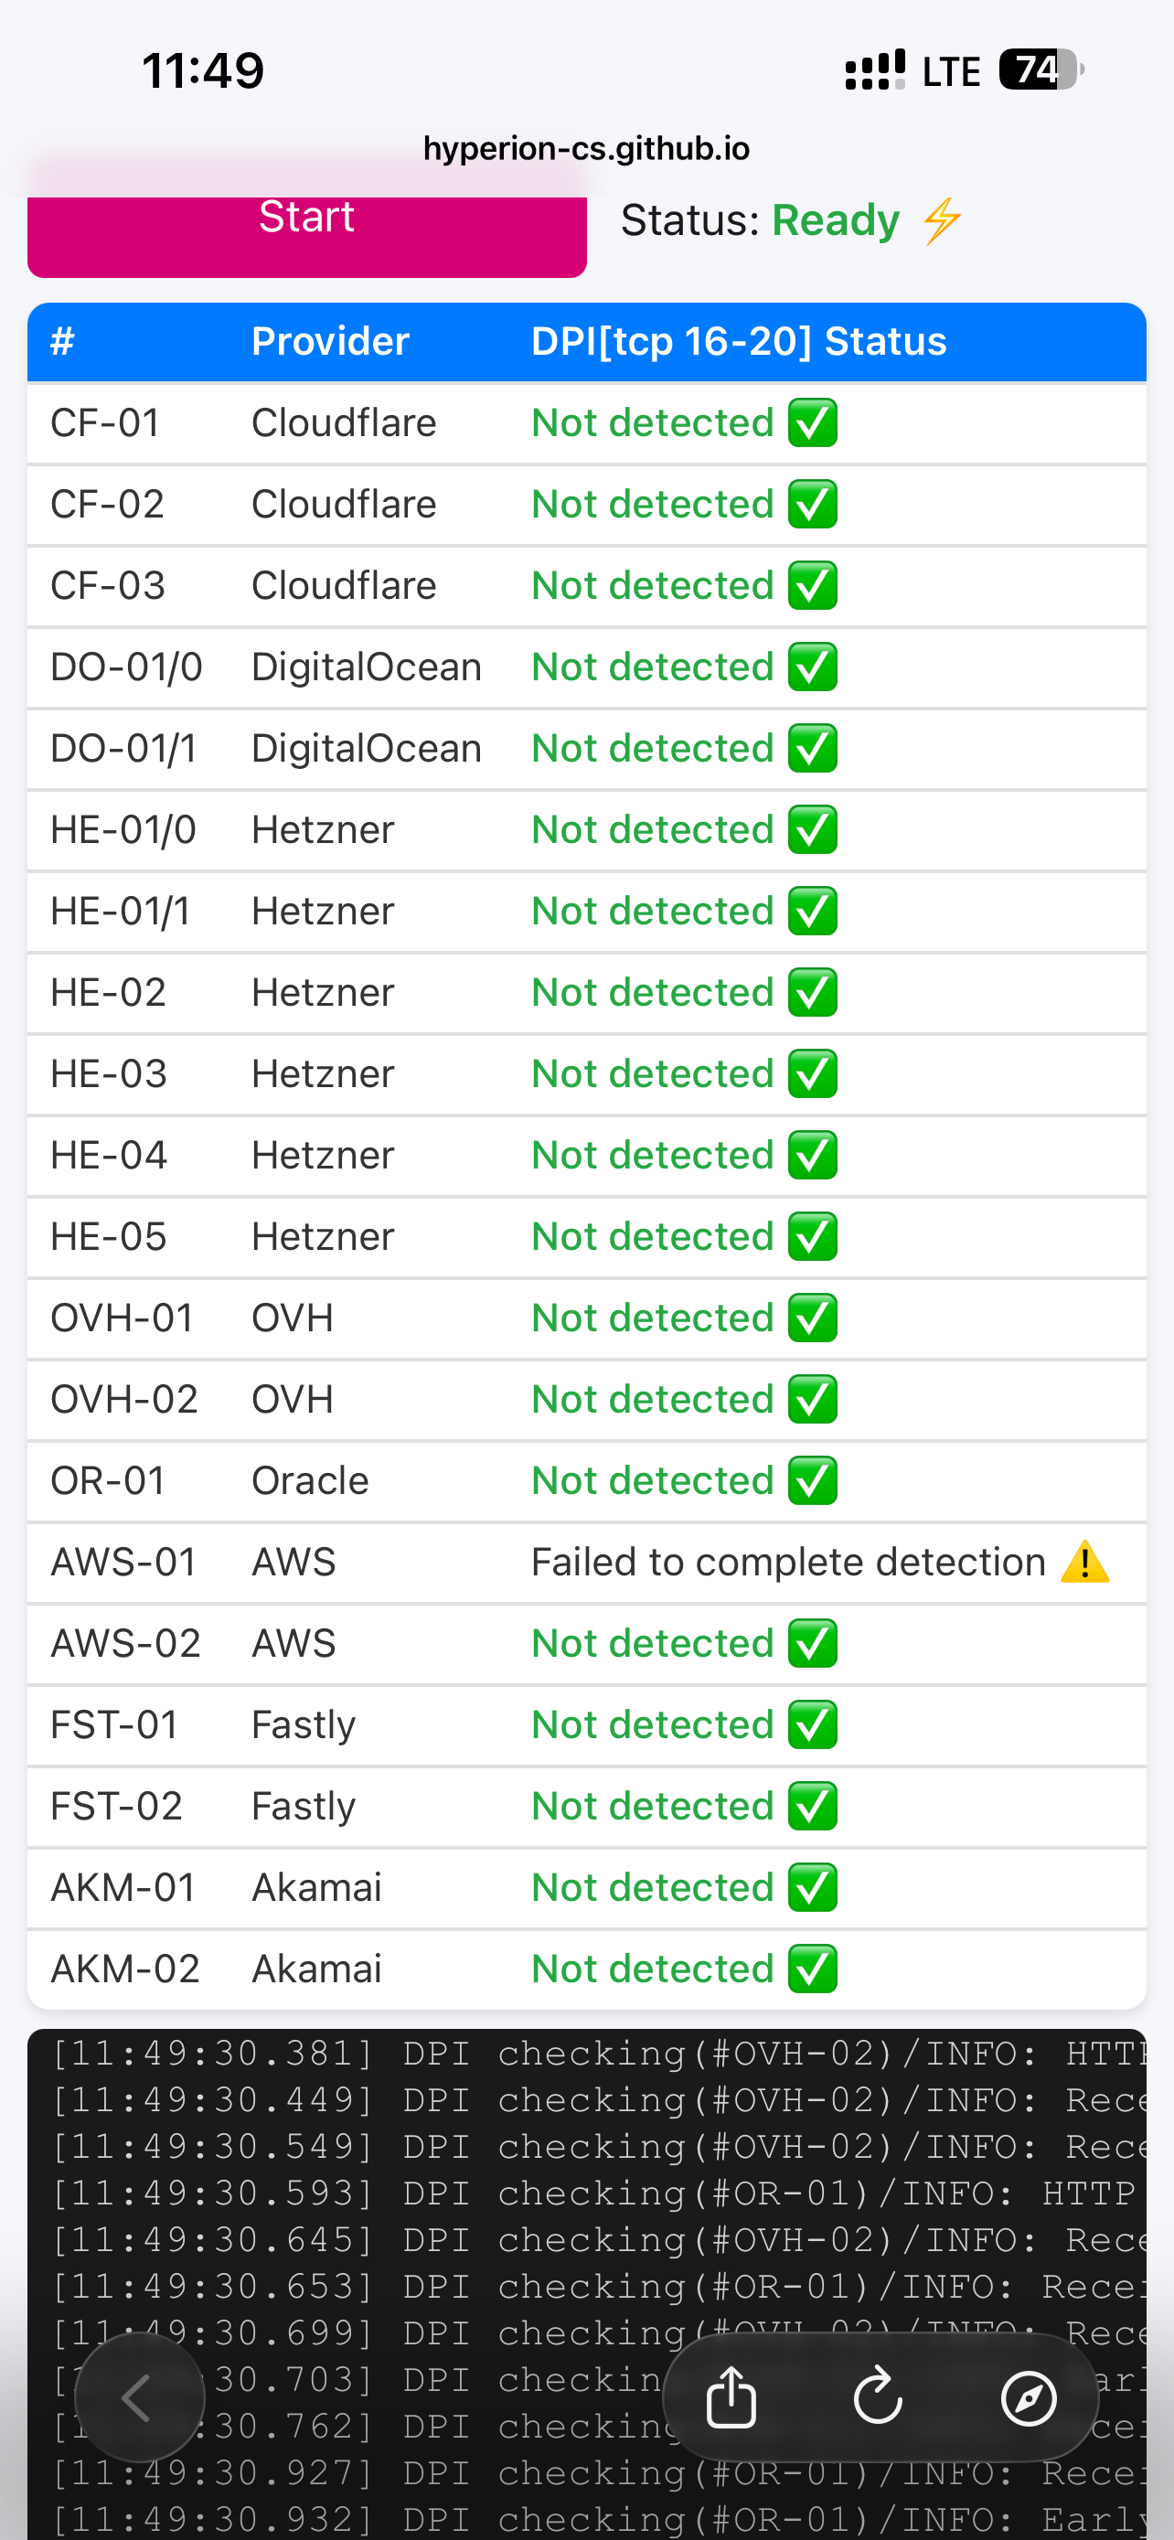Tap the DigitalOcean provider in DO-01/1 row
Viewport: 1174px width, 2540px height.
(366, 749)
